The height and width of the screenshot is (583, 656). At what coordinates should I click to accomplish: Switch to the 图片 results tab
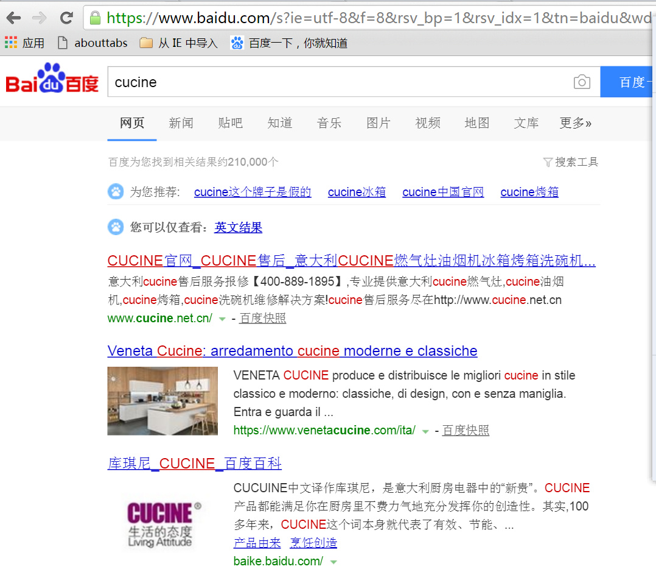[379, 123]
